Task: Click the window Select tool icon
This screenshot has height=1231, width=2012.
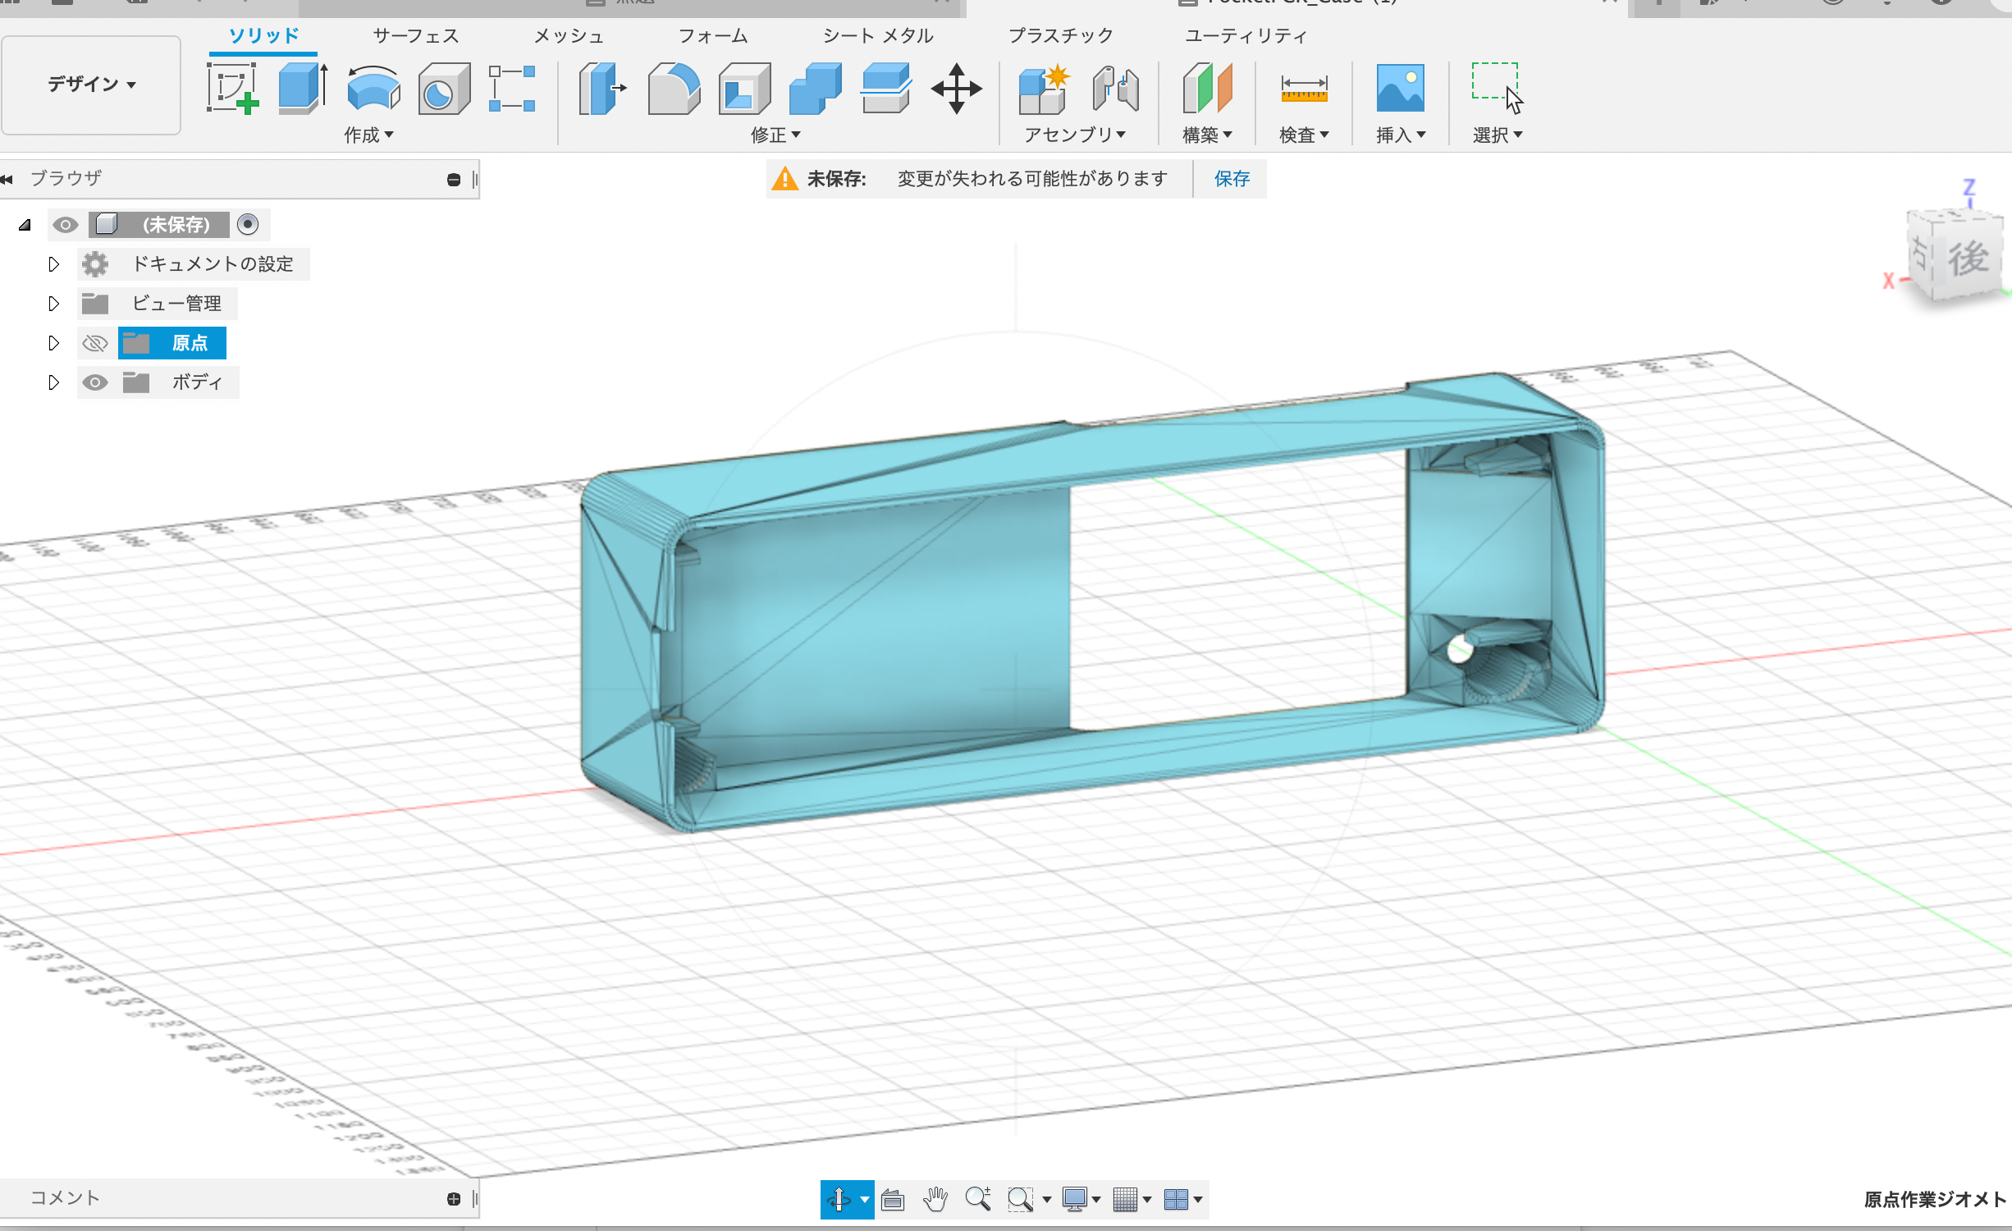Action: (x=1497, y=88)
